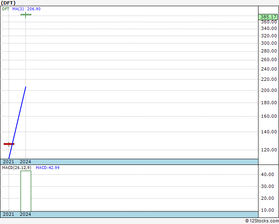
Task: Click the 340.00 price axis label
Action: [x=269, y=28]
